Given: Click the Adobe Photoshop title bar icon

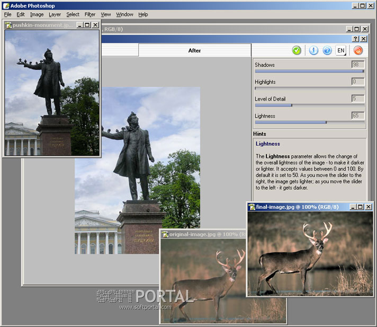Looking at the screenshot, I should [6, 6].
